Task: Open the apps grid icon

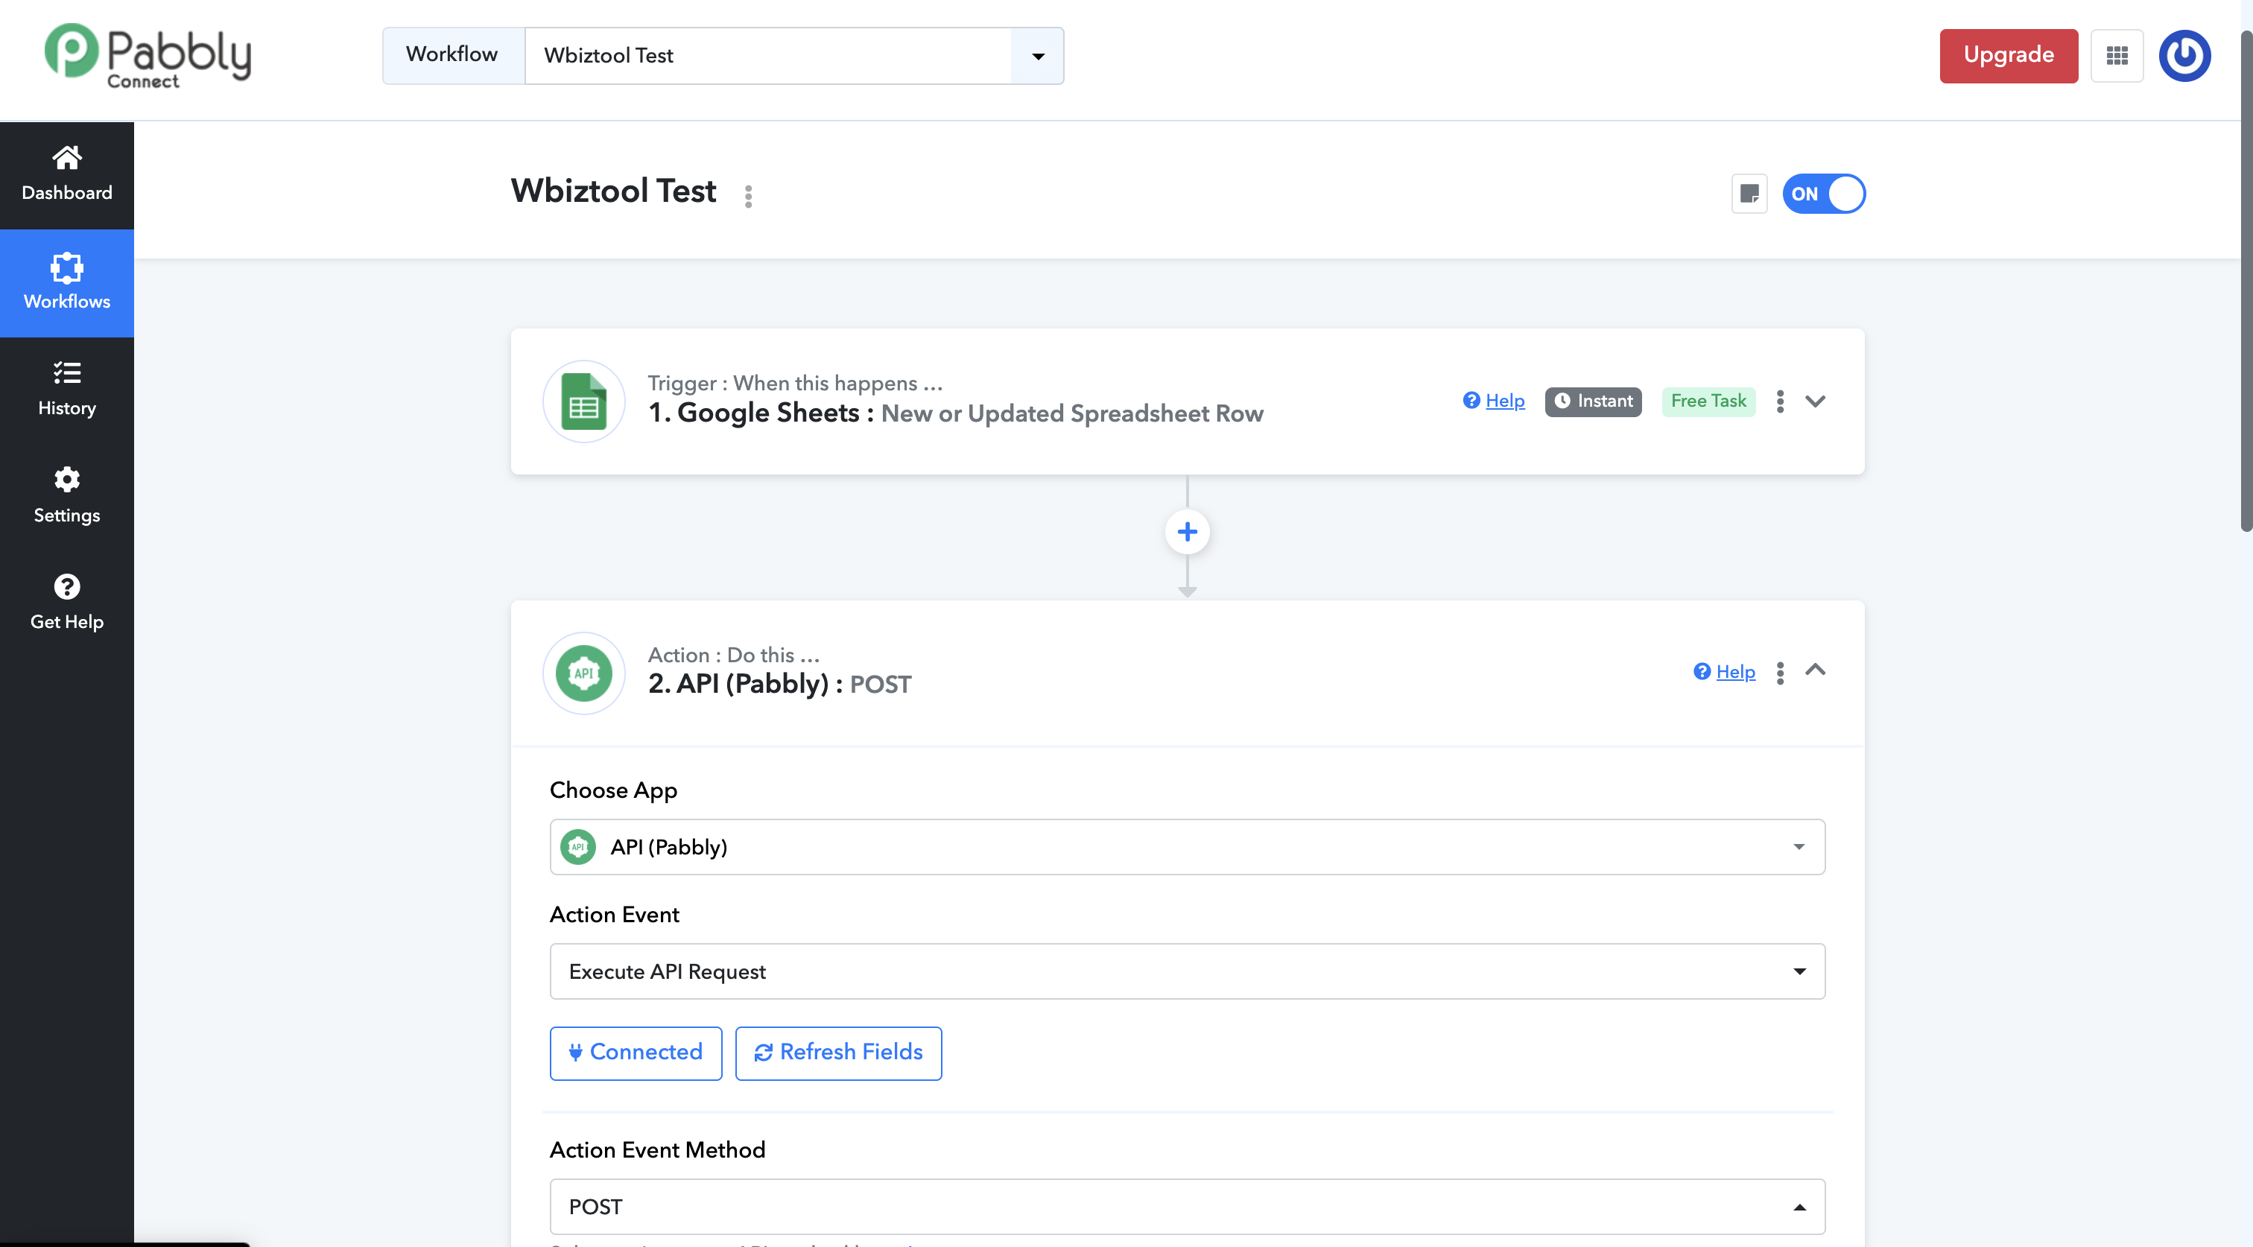Action: click(2117, 56)
